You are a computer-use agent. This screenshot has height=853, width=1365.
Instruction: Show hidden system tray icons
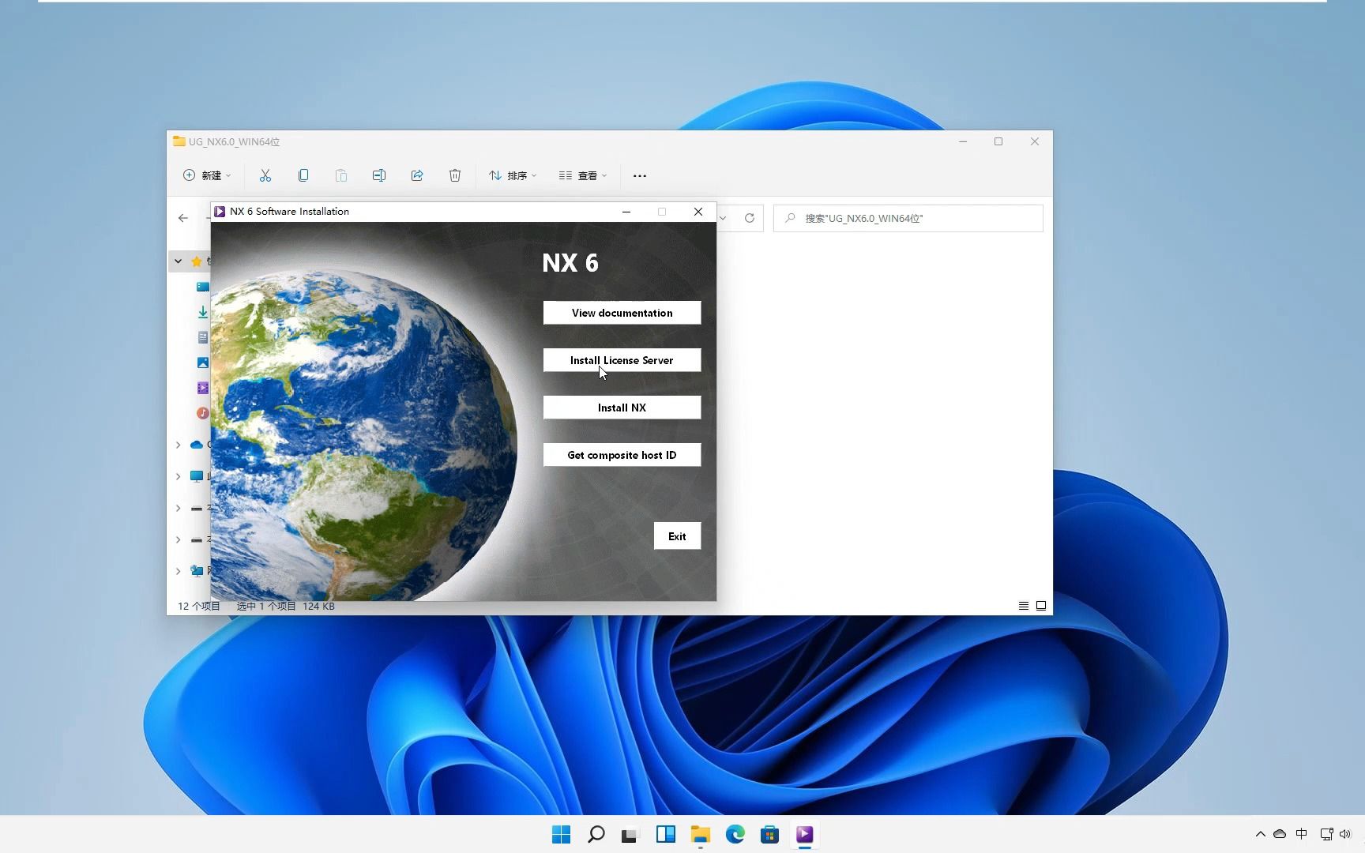pyautogui.click(x=1261, y=834)
